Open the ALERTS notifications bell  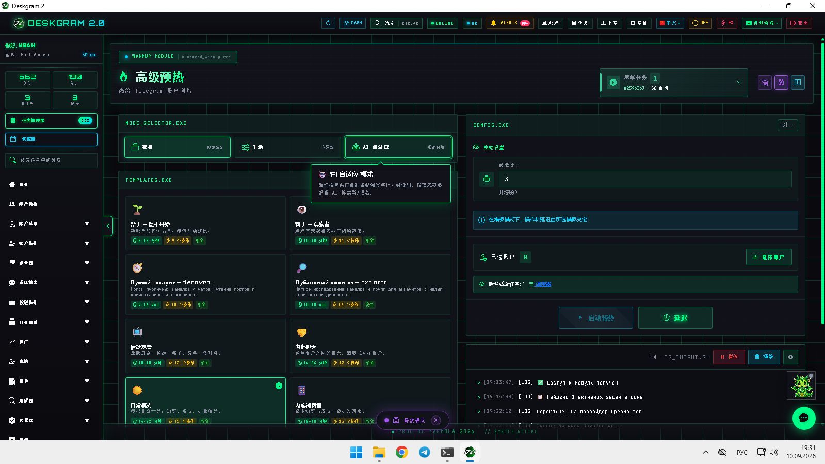(510, 23)
